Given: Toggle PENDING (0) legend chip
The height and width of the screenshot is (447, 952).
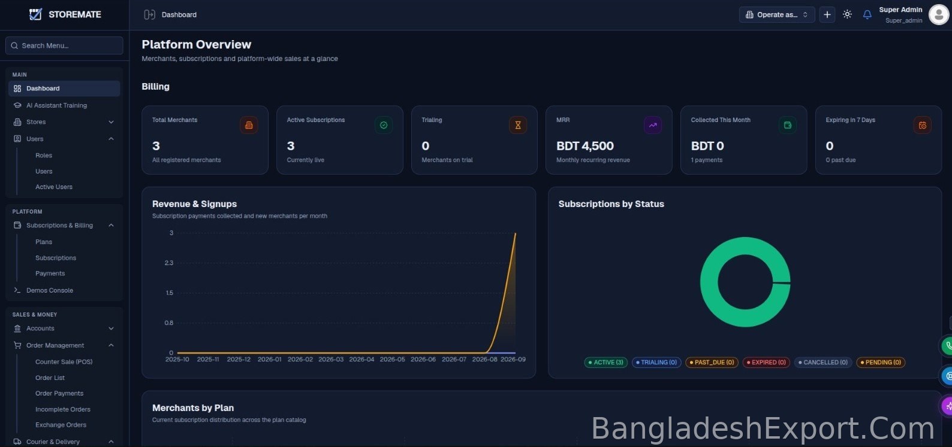Looking at the screenshot, I should [x=881, y=362].
